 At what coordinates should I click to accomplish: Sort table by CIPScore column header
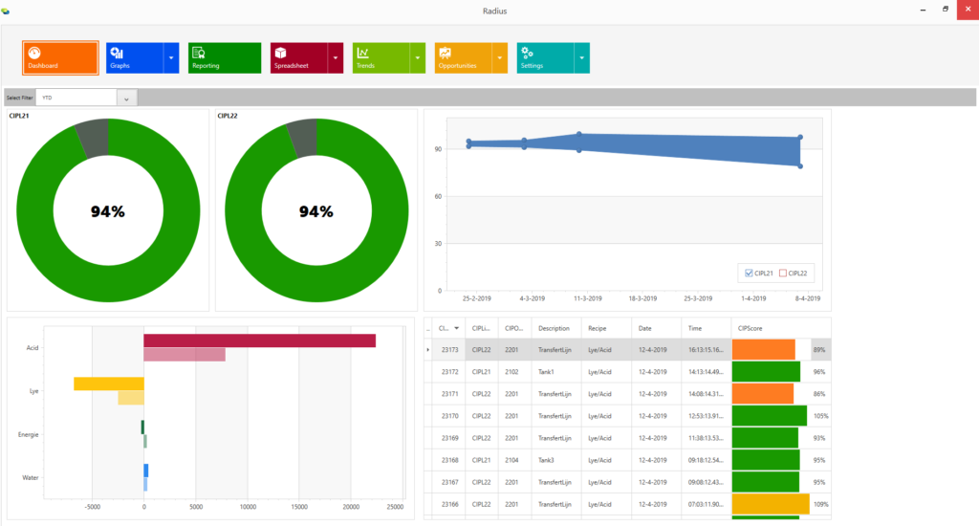point(751,328)
